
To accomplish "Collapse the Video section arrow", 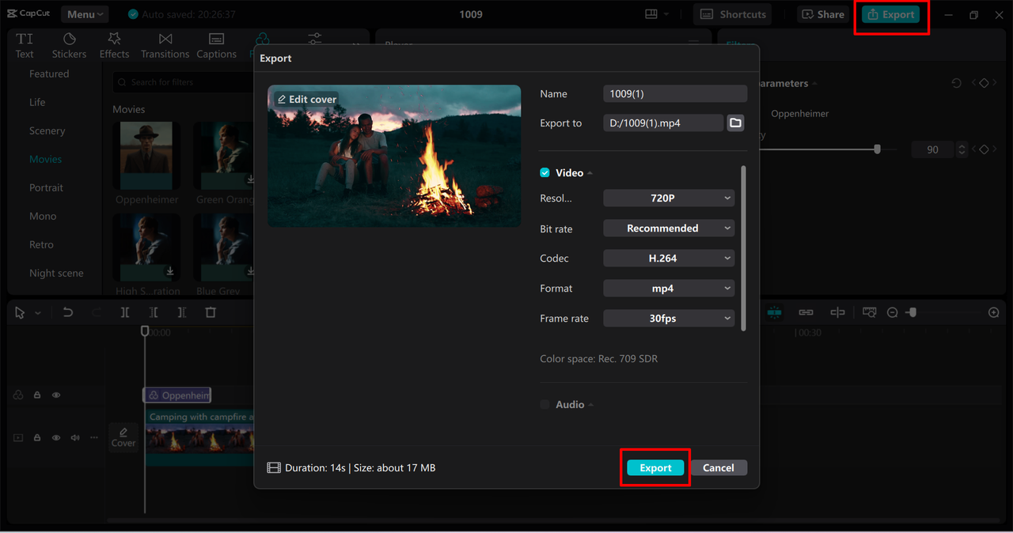I will pyautogui.click(x=590, y=173).
